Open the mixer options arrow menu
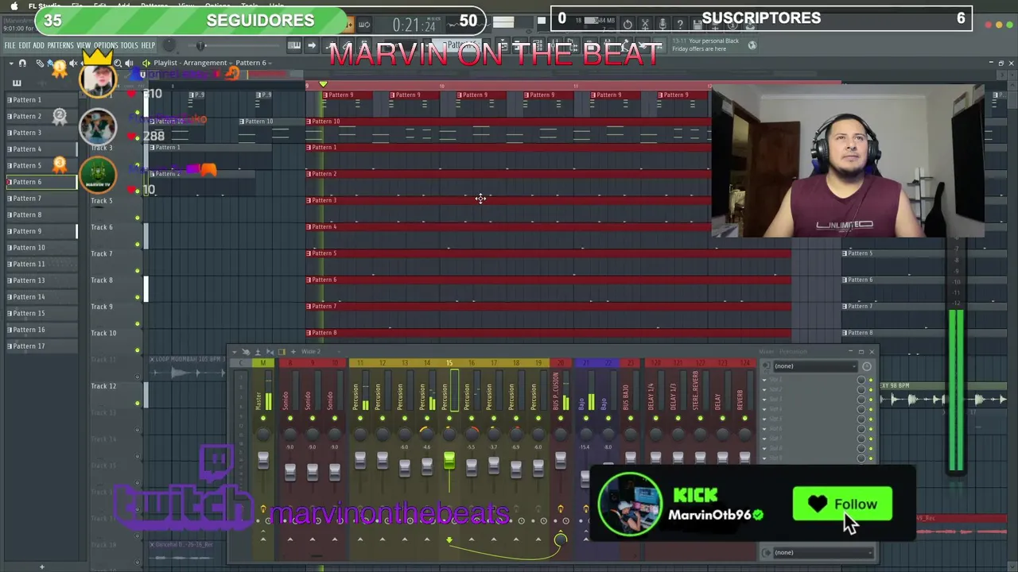The image size is (1018, 572). 236,351
